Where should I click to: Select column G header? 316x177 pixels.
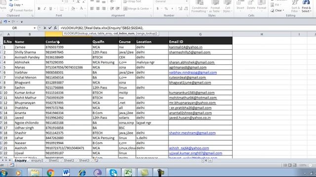coord(200,34)
